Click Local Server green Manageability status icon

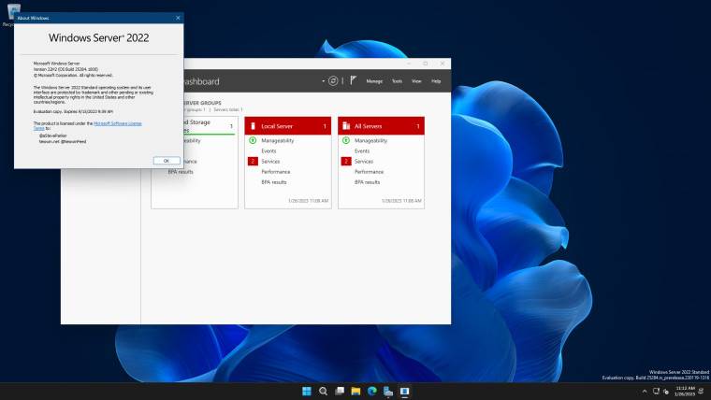253,140
